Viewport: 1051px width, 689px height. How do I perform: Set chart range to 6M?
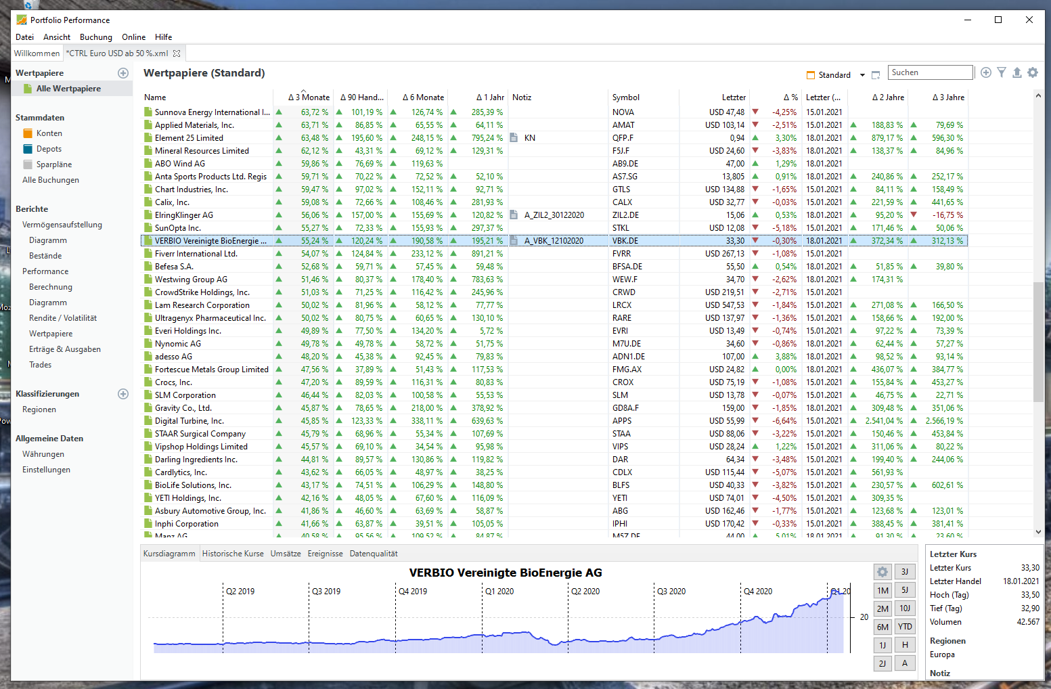pyautogui.click(x=882, y=627)
